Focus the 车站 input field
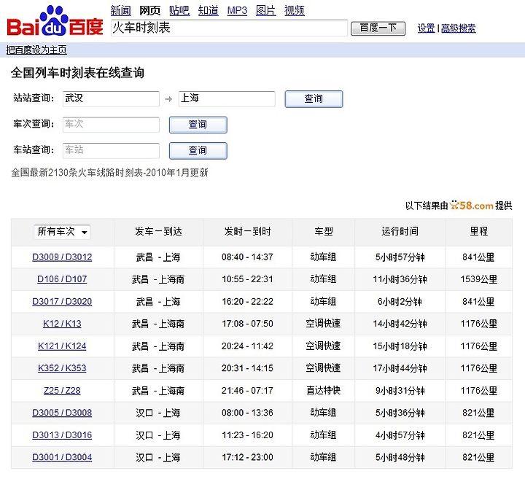525x479 pixels. tap(111, 150)
